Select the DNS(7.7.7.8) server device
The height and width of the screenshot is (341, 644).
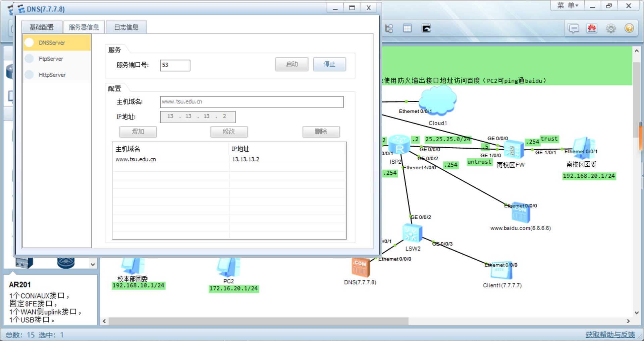point(361,267)
